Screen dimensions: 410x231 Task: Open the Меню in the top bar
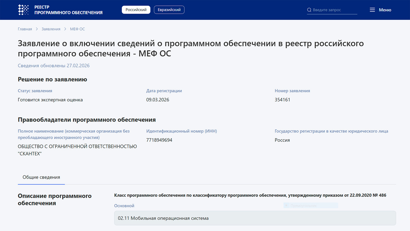click(x=384, y=10)
